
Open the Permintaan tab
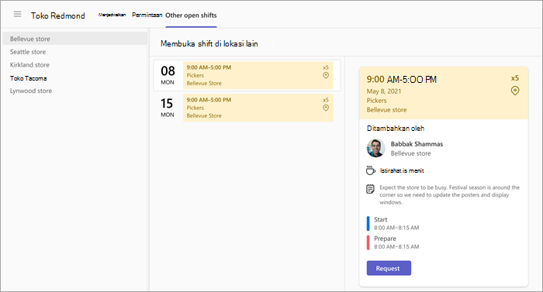[x=147, y=15]
